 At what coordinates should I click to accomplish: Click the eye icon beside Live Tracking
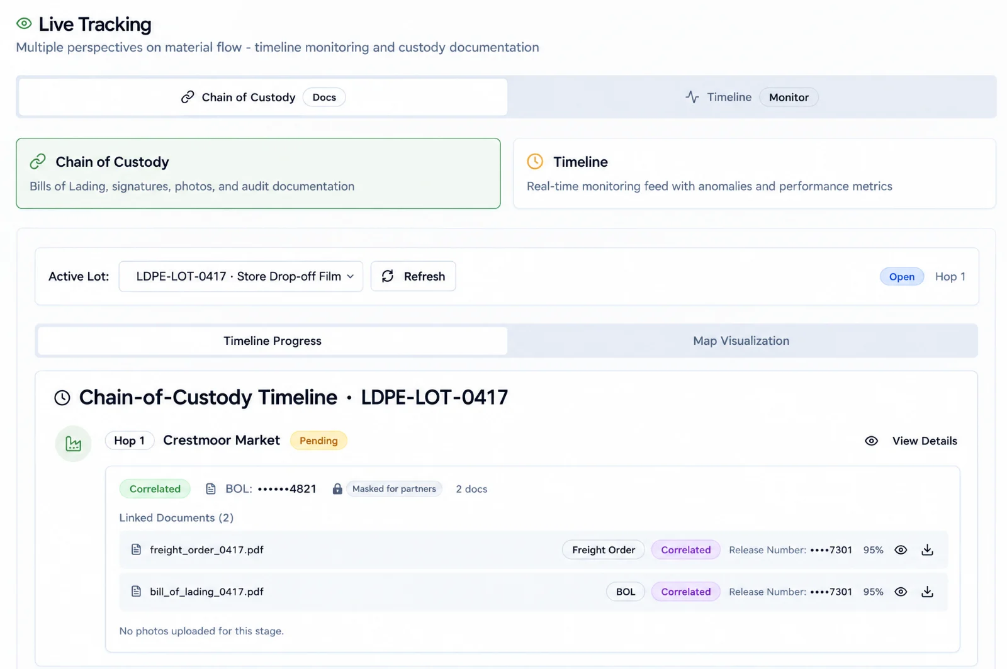24,24
